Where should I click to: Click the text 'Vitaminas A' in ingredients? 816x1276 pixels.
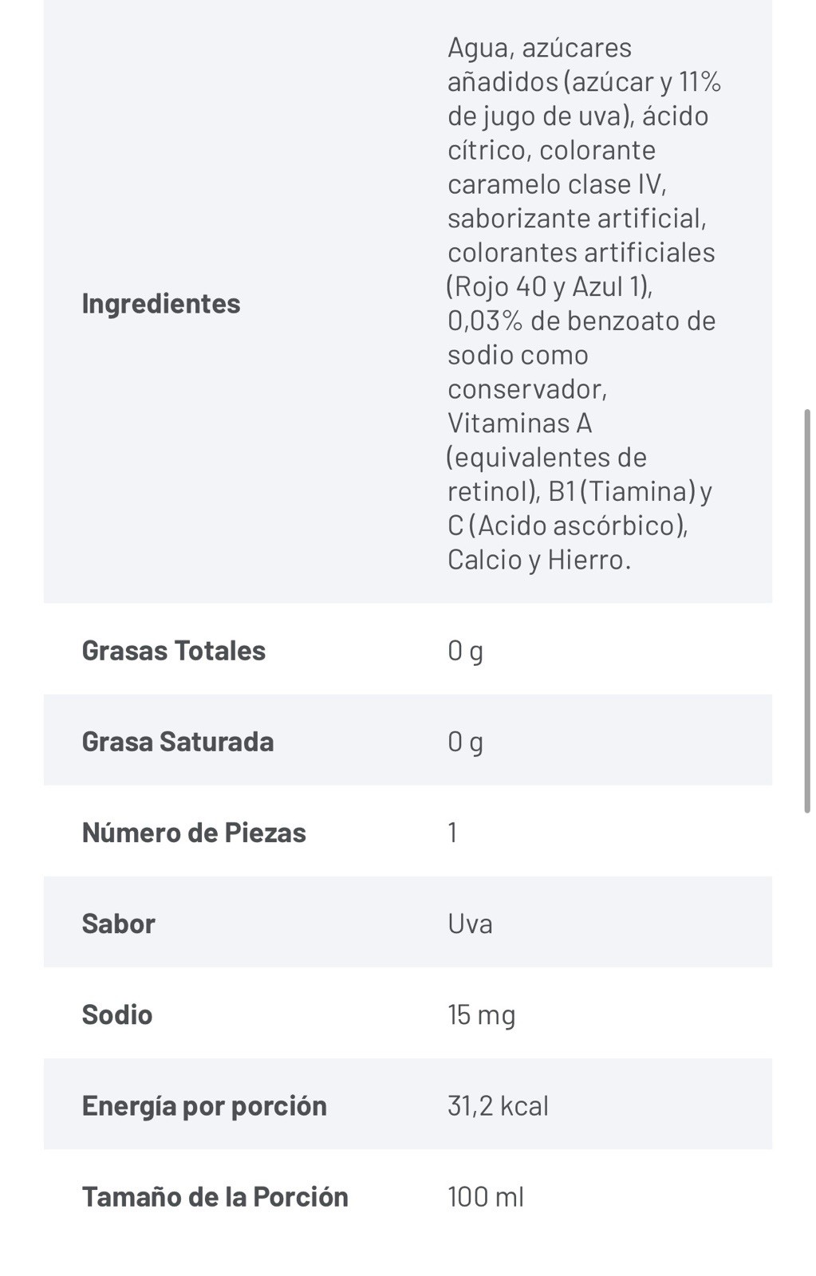[x=519, y=423]
